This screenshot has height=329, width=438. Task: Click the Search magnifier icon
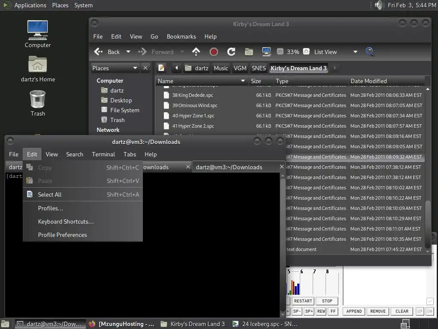[x=370, y=52]
